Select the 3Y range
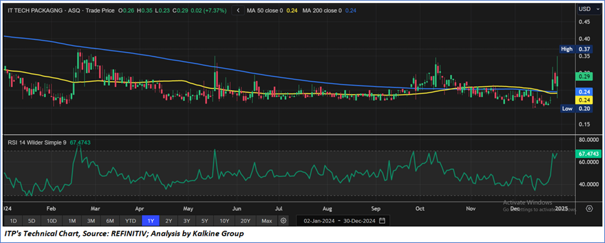This screenshot has width=605, height=243. [187, 220]
